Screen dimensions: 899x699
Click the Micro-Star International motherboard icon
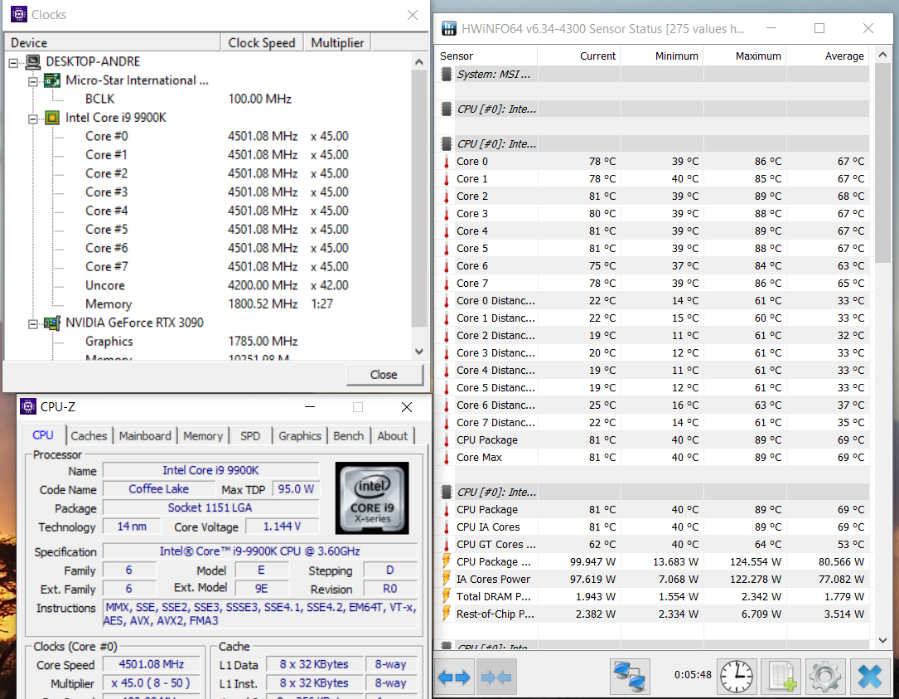52,80
